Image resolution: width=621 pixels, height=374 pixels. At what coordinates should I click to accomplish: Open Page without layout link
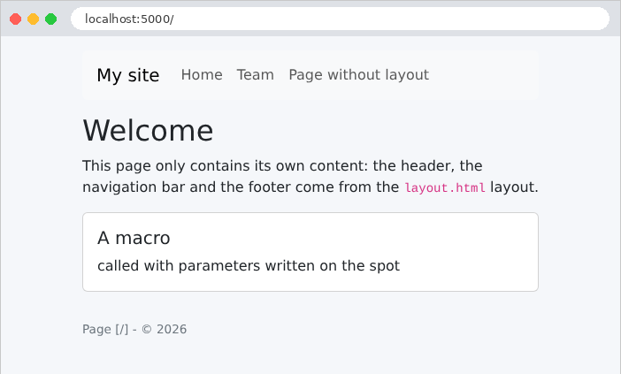(x=359, y=75)
